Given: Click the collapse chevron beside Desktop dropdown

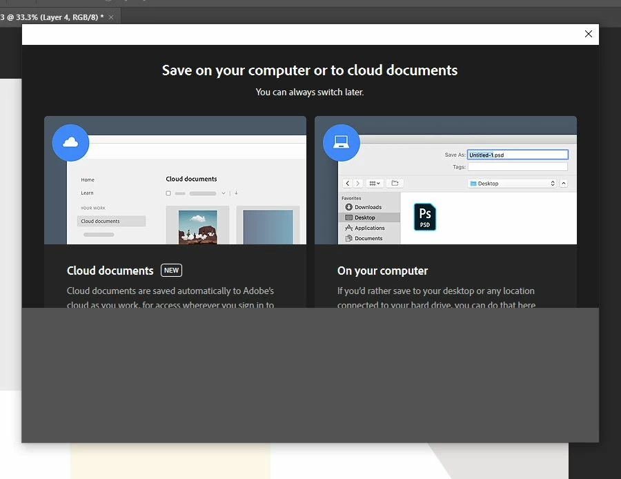Looking at the screenshot, I should [564, 184].
